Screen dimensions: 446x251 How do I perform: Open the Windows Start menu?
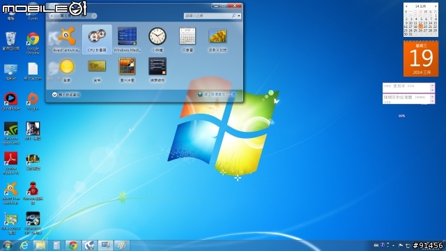(7, 245)
